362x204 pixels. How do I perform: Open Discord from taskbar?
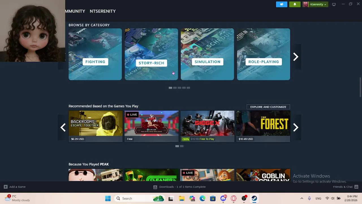tap(223, 198)
